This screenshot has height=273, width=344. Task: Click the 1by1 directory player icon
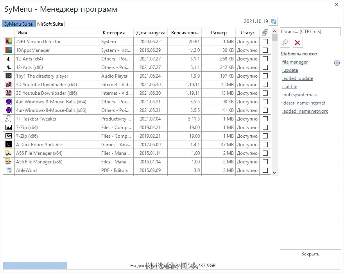(x=9, y=76)
